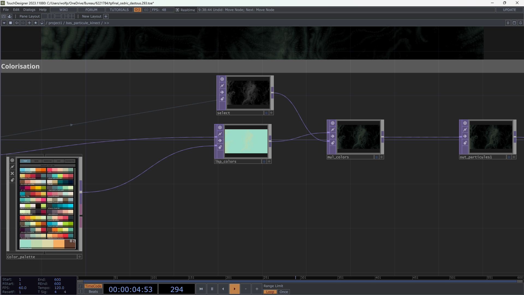Click the X icon on Color_palette node
The width and height of the screenshot is (524, 295).
12,173
